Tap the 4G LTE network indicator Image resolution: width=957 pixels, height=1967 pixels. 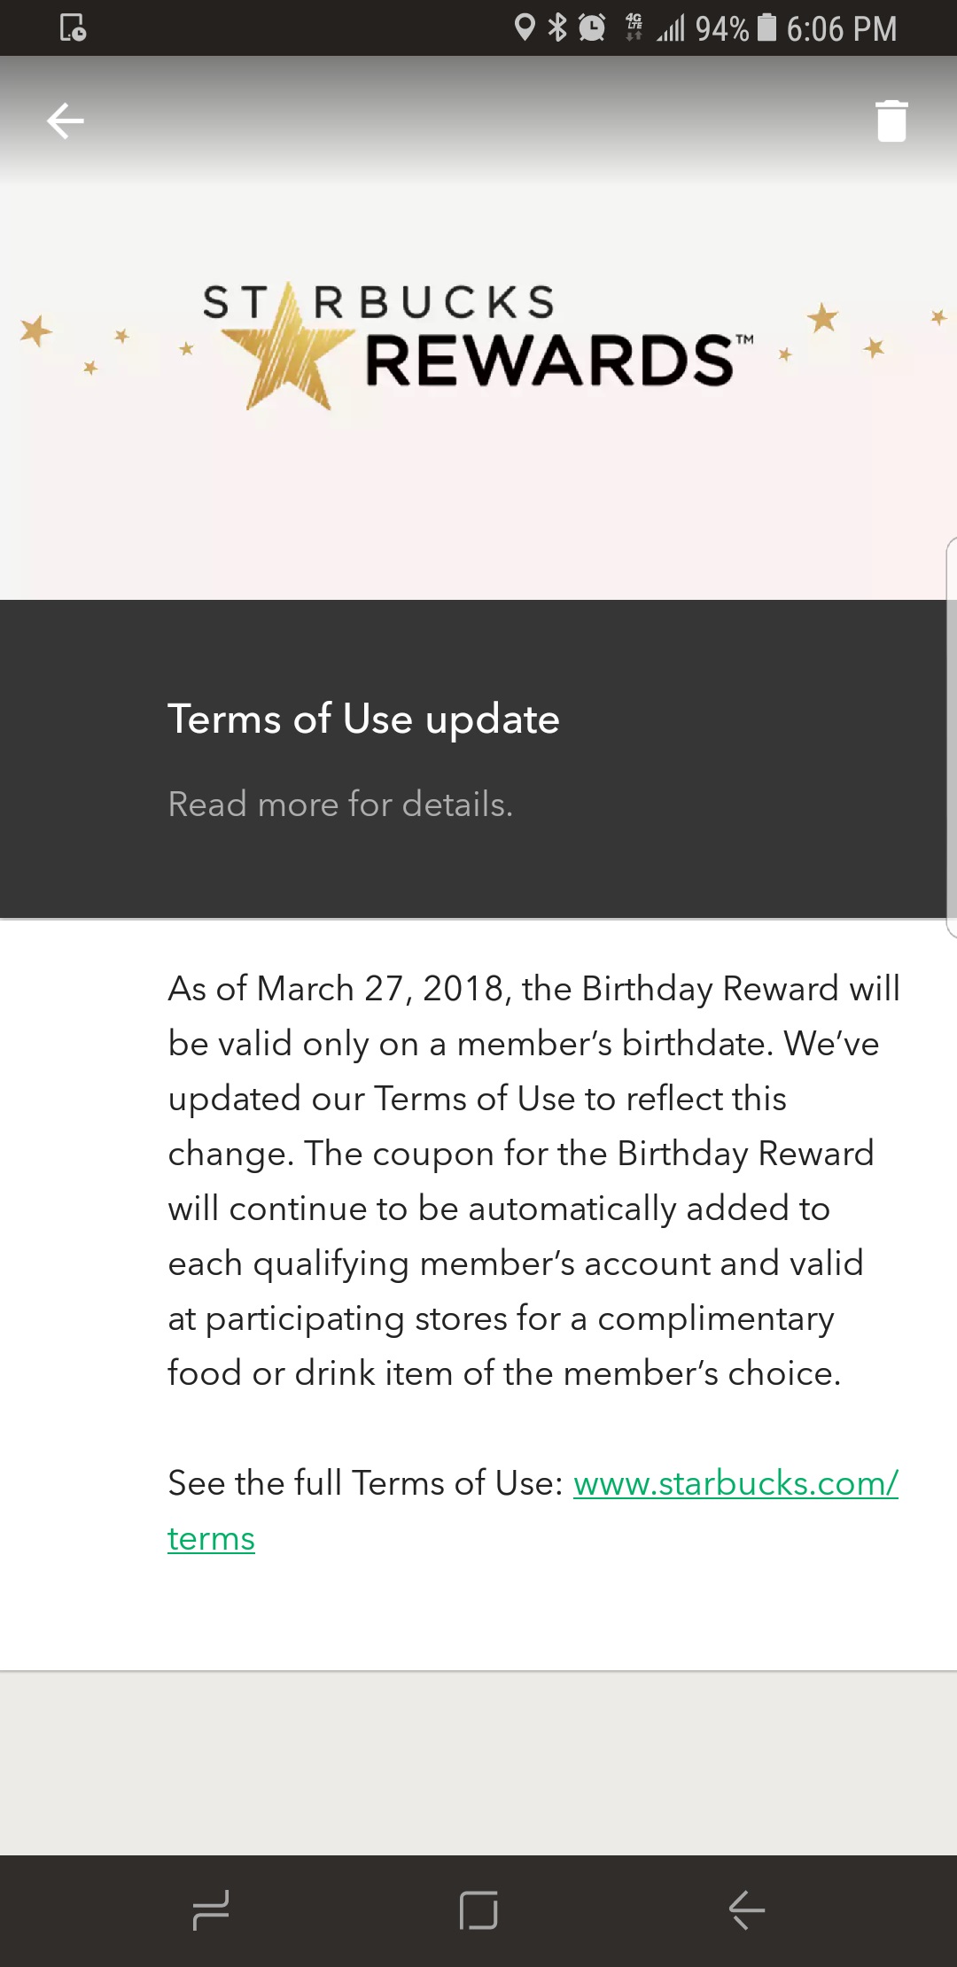[634, 27]
